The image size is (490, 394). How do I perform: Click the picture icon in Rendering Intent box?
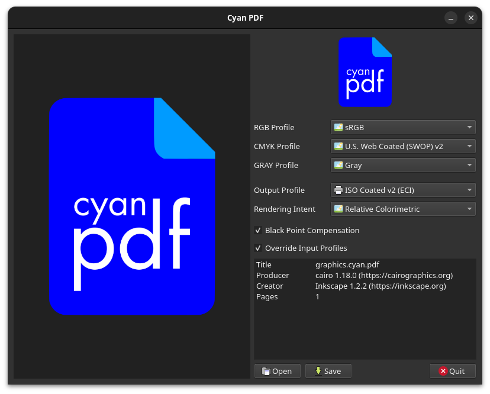(339, 209)
